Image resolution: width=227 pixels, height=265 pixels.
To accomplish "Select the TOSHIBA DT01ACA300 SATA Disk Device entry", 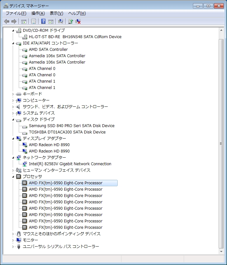I will pyautogui.click(x=67, y=132).
